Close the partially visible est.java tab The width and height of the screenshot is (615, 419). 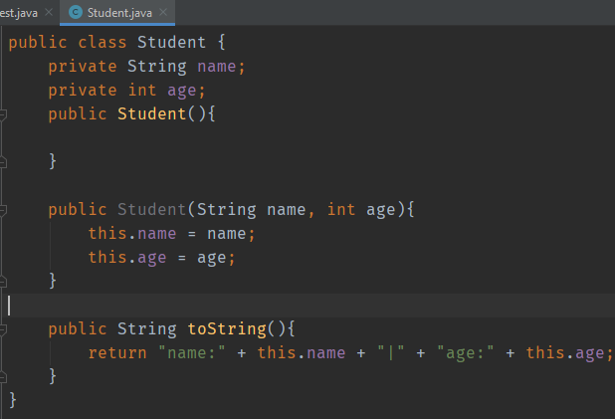pyautogui.click(x=49, y=13)
